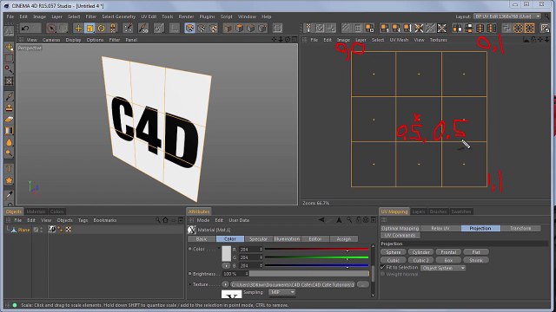The height and width of the screenshot is (312, 556).
Task: Select the highlighted Scale tool
Action: [90, 29]
